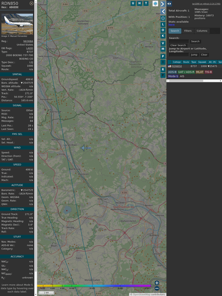Click the Mode-S legend label
222x296 pixels.
(173, 76)
